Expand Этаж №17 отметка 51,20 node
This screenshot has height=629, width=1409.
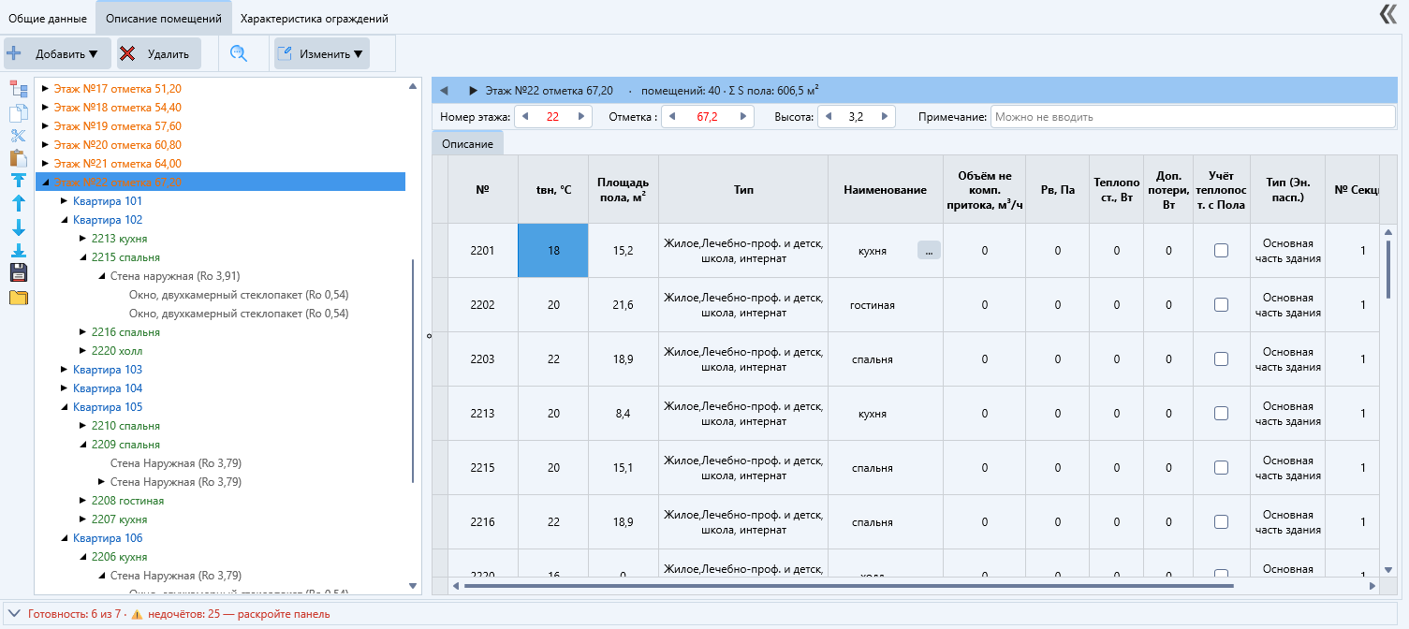45,89
